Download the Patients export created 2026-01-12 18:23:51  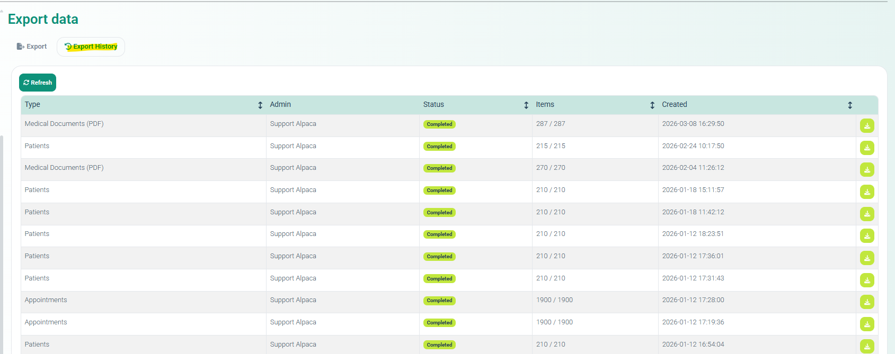tap(867, 236)
